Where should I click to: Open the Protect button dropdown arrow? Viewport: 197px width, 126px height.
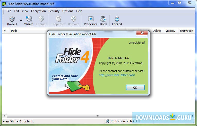(21, 21)
